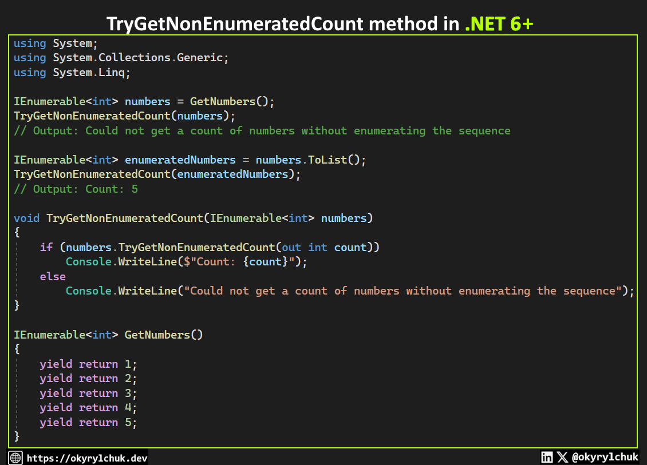Click the out keyword inside the if condition

[x=291, y=247]
